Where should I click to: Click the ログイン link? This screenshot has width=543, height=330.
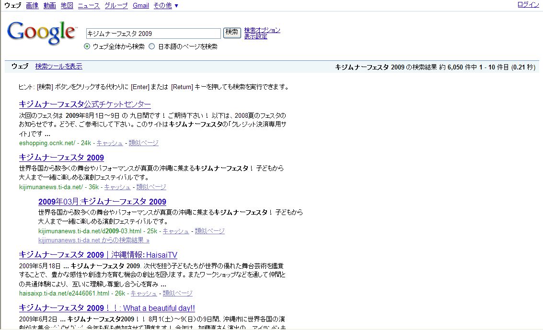click(528, 4)
